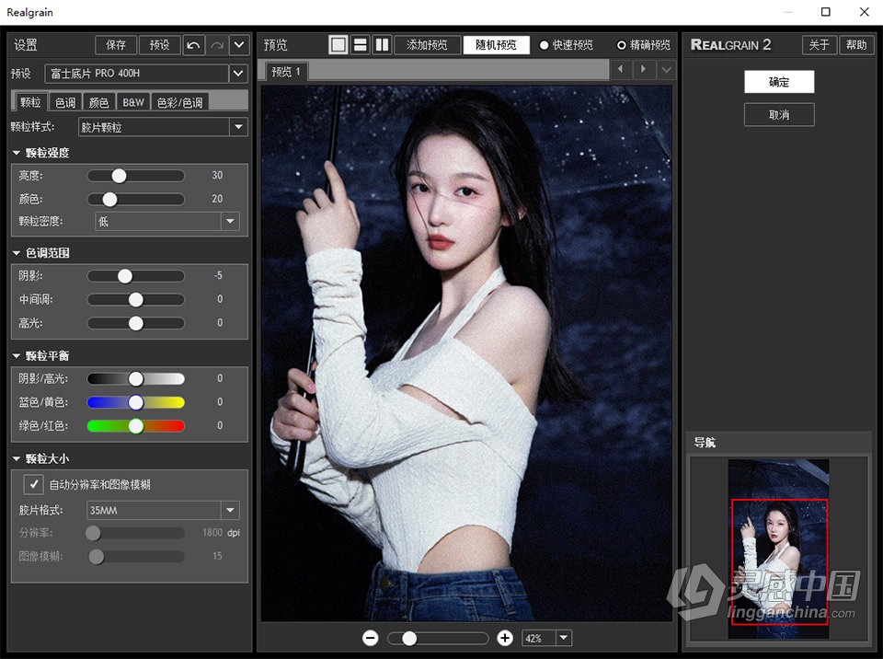Open the 富士底片 PRO 400H preset dropdown
This screenshot has height=659, width=883.
[237, 74]
